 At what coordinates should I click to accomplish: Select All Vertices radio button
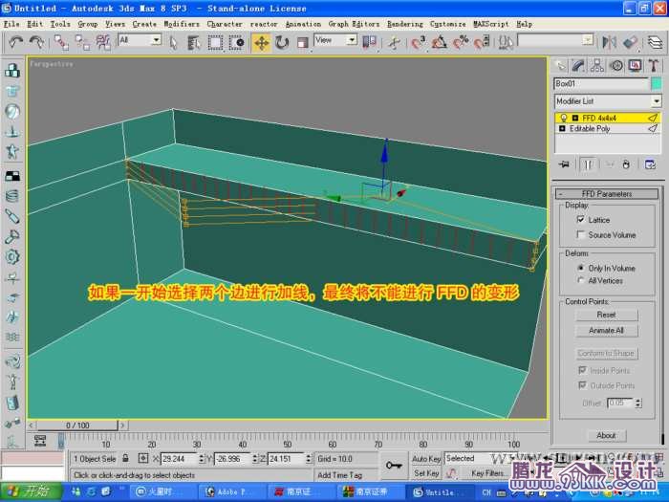(x=580, y=280)
